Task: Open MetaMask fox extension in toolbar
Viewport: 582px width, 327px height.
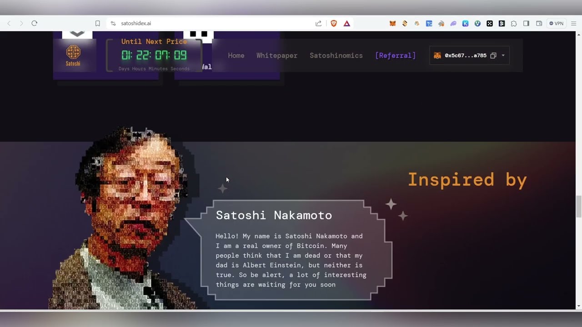Action: point(392,23)
